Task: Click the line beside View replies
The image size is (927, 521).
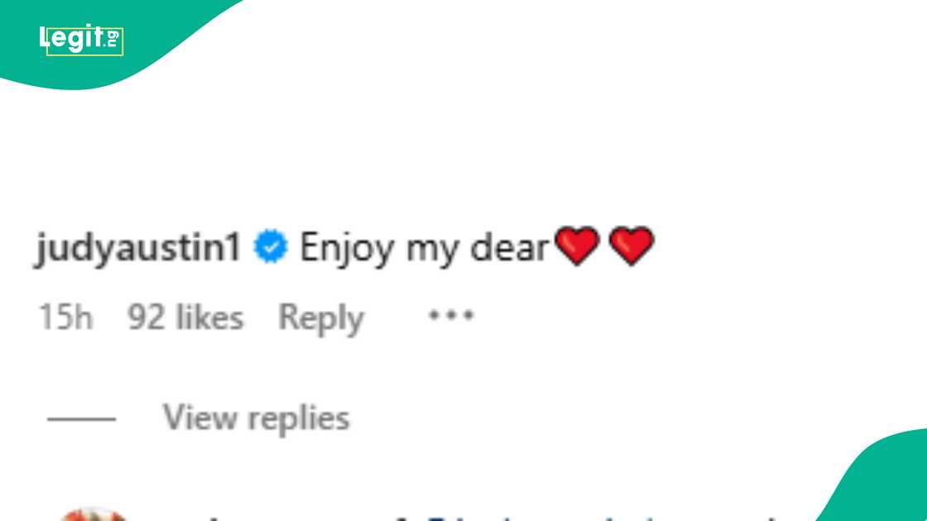Action: click(x=81, y=419)
